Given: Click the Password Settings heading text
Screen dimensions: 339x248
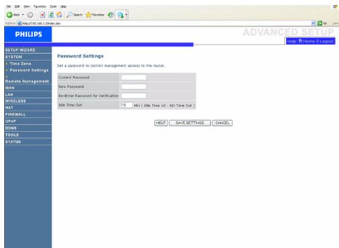Looking at the screenshot, I should [80, 56].
